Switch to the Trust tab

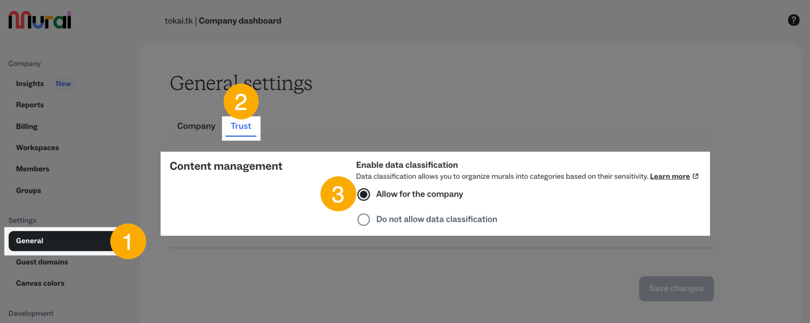coord(241,126)
